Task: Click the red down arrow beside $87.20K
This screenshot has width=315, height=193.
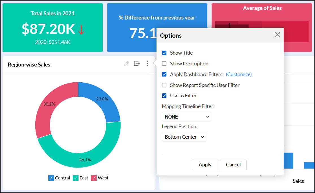Action: [81, 29]
